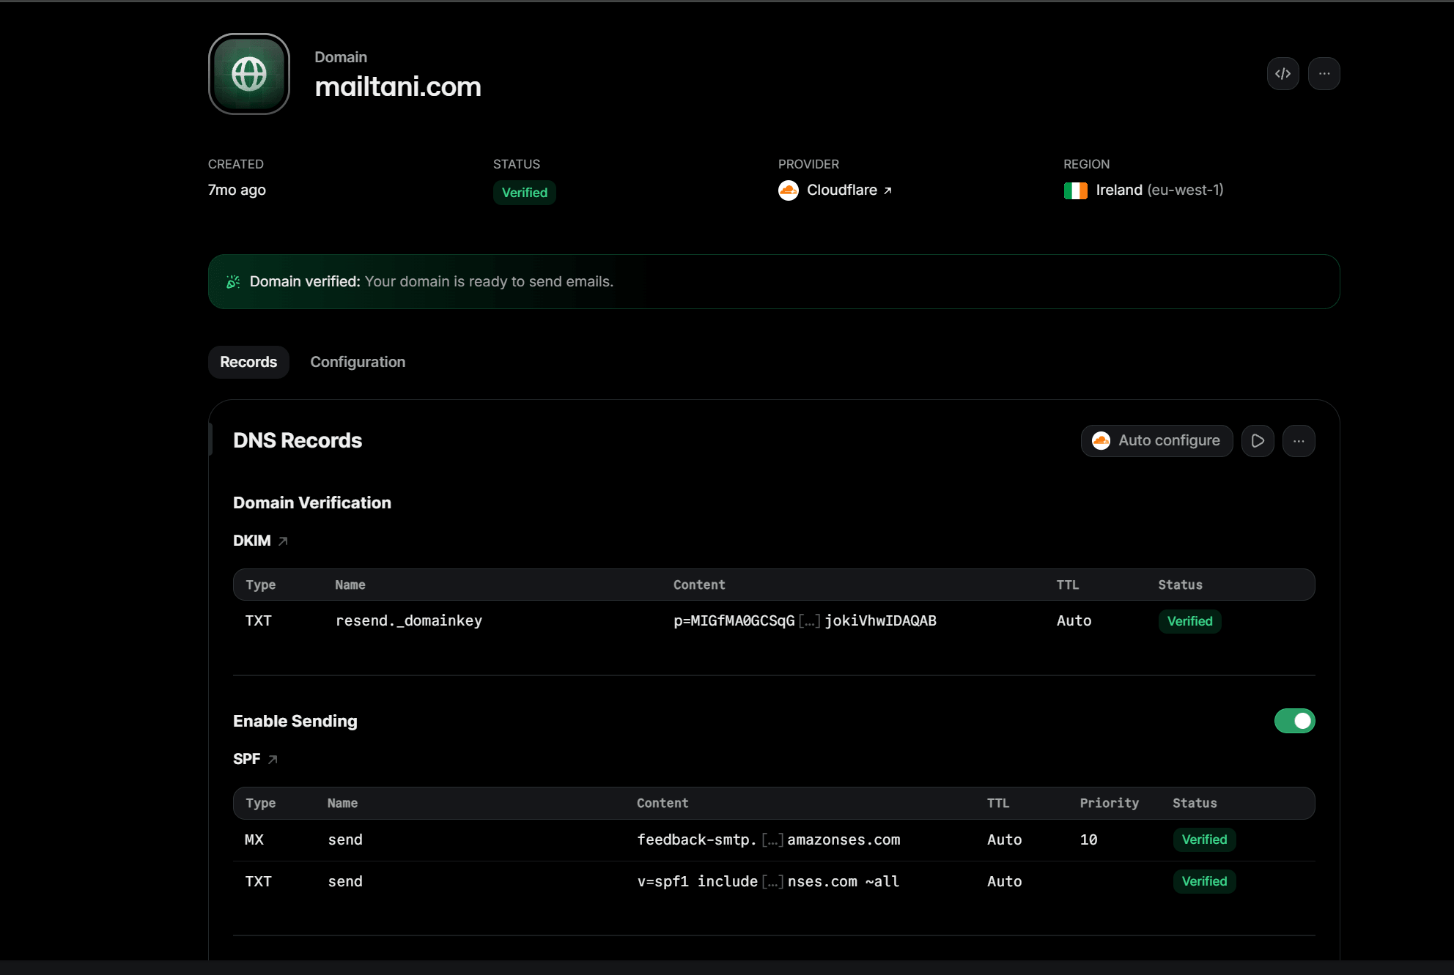Viewport: 1454px width, 975px height.
Task: Click the Domain Verification heading
Action: 312,503
